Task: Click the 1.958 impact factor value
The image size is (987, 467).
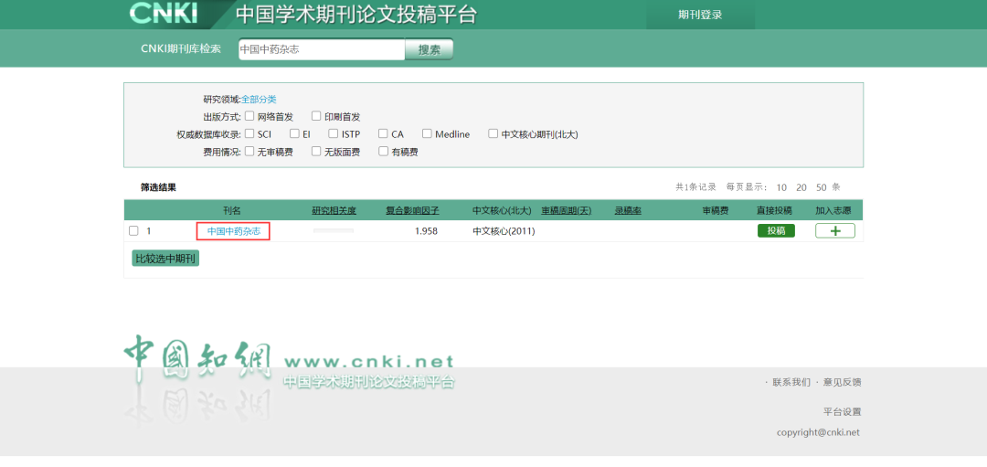Action: click(x=426, y=231)
